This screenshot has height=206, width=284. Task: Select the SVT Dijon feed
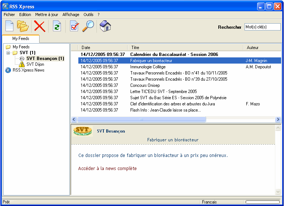(35, 64)
